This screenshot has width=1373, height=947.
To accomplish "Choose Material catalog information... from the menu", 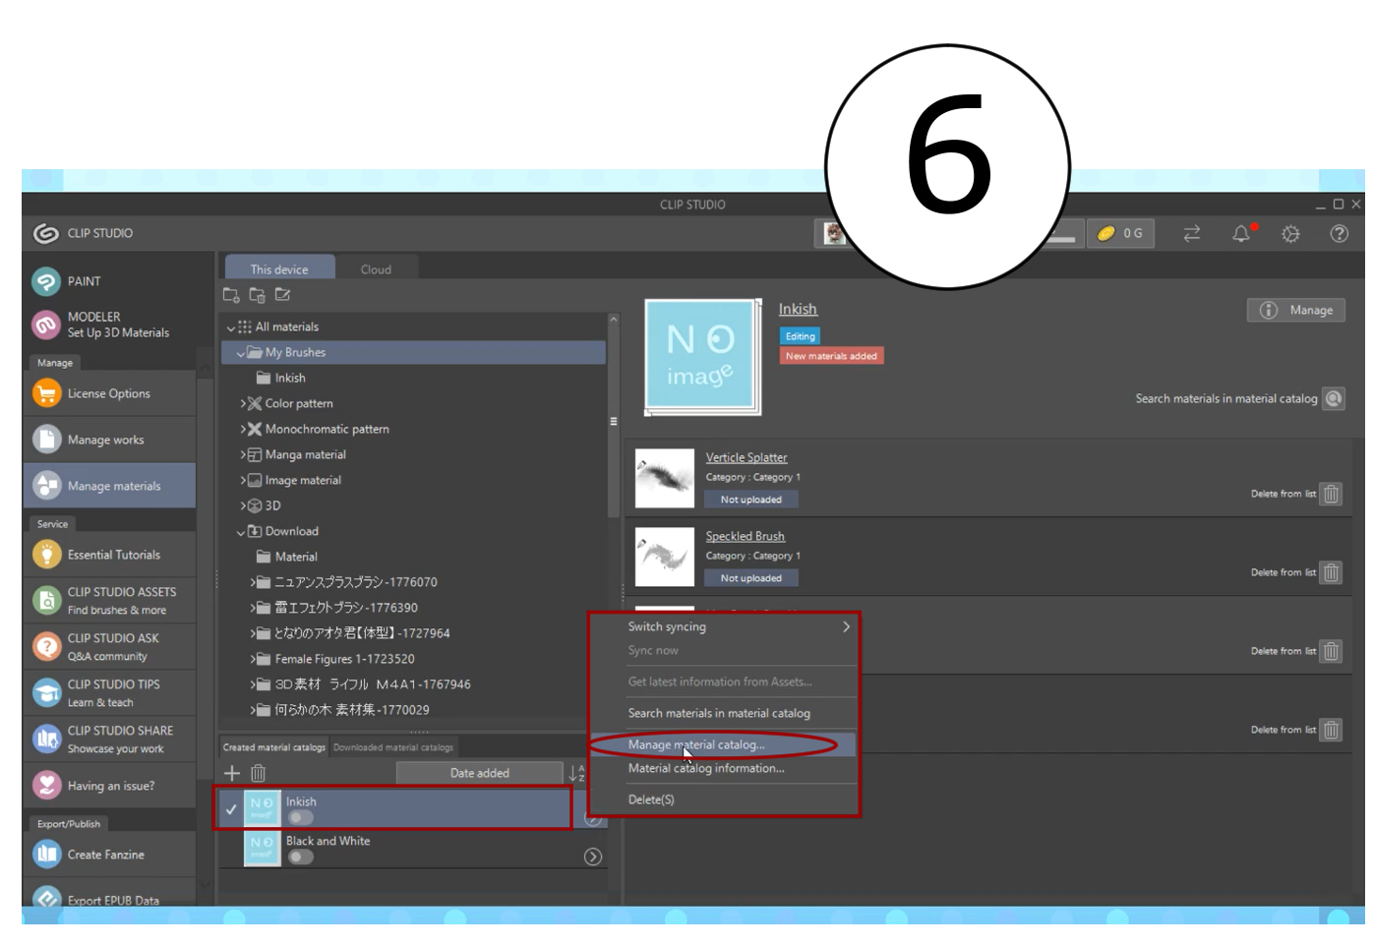I will pos(723,768).
